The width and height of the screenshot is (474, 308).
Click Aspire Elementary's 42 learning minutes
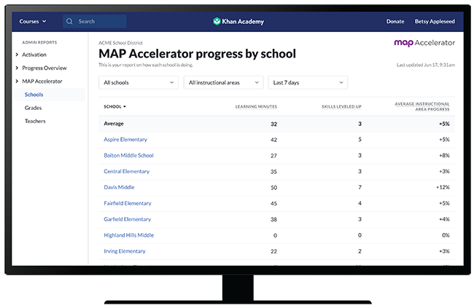[274, 140]
